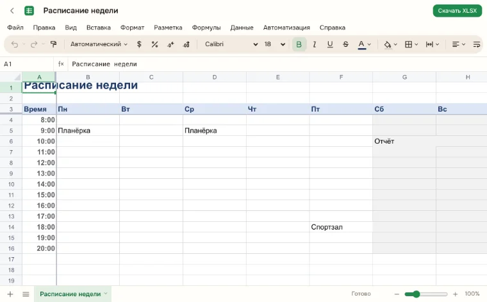
Task: Add a new sheet with plus icon
Action: [10, 294]
